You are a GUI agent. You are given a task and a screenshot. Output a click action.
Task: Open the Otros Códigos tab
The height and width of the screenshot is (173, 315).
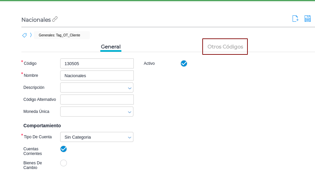click(x=225, y=47)
